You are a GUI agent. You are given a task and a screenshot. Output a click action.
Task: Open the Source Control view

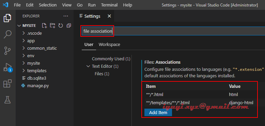[x=7, y=51]
